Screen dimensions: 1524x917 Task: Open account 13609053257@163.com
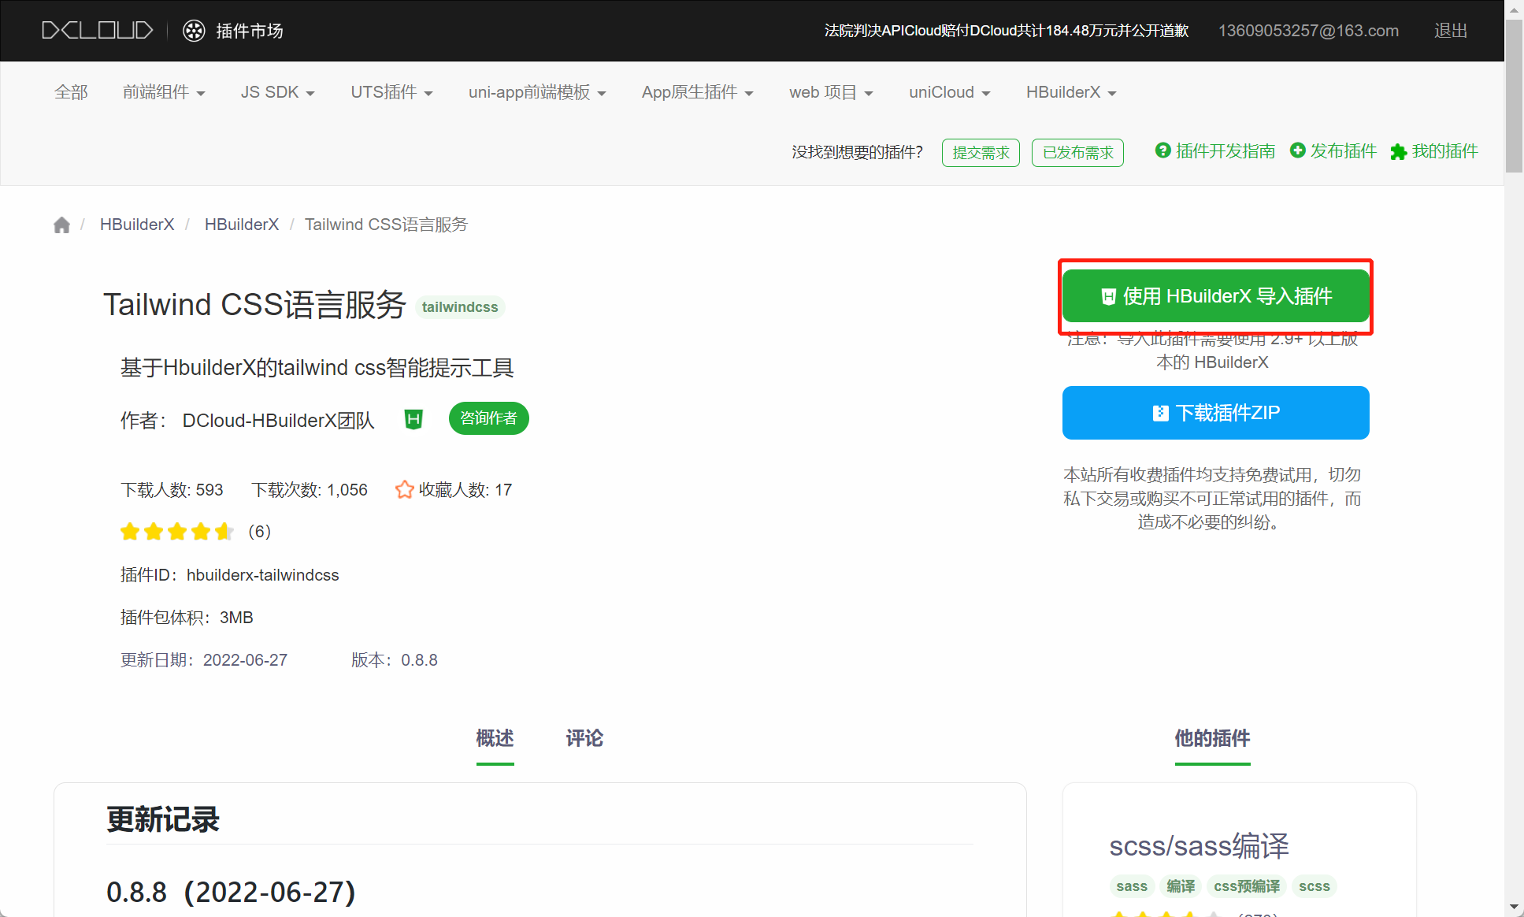(1308, 31)
